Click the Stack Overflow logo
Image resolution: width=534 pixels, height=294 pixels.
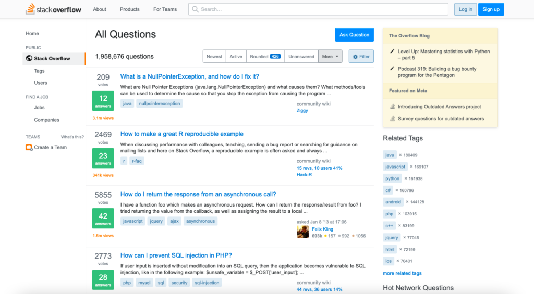(54, 9)
